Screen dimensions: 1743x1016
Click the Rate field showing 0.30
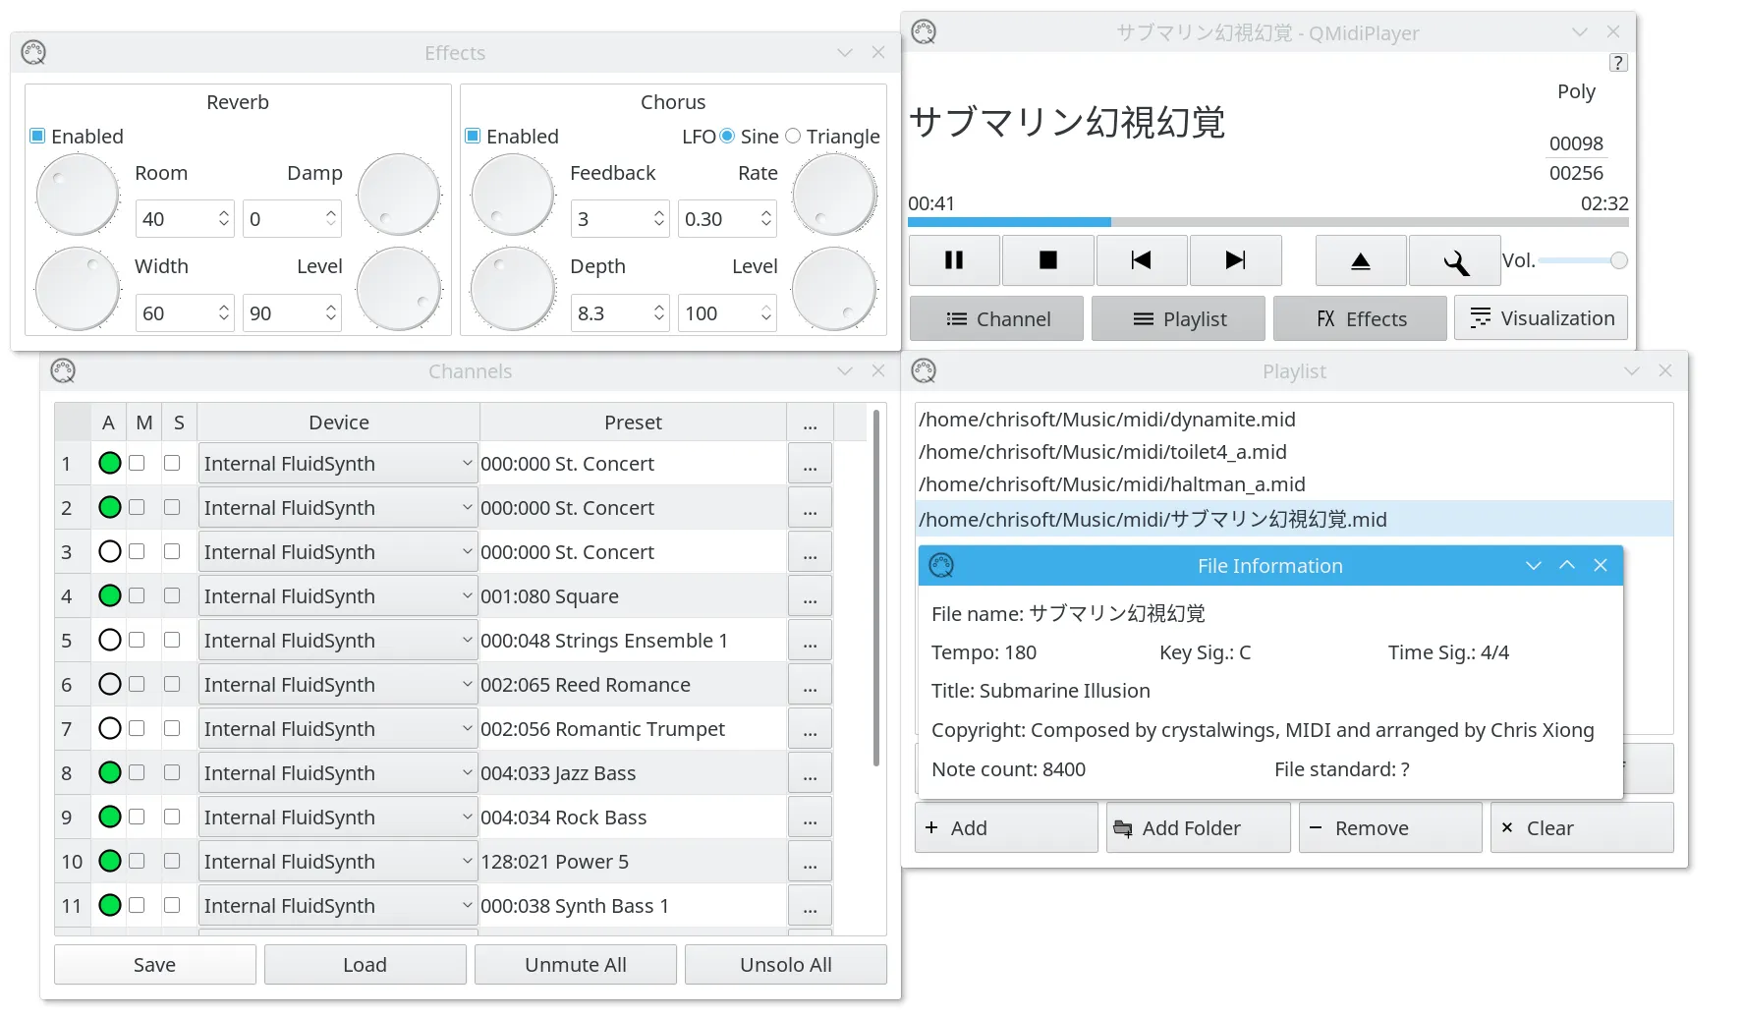pos(727,219)
